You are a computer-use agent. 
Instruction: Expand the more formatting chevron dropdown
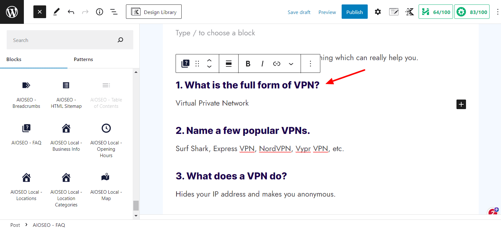click(x=291, y=64)
